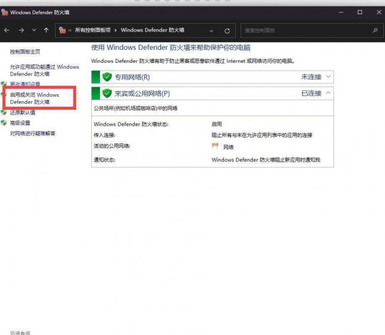Open 所有控制面板项 breadcrumb

point(93,30)
